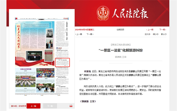Click the 第04版：综合新闻 page label
This screenshot has height=111, width=177.
pyautogui.click(x=19, y=106)
